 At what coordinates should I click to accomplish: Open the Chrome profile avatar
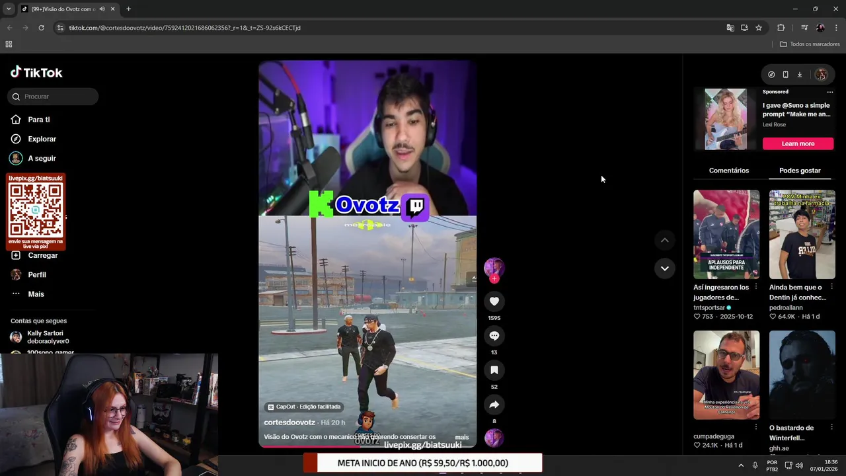[x=820, y=28]
